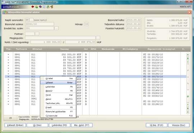Click the Bizonylat száma input field
The width and height of the screenshot is (194, 133).
coord(40,24)
